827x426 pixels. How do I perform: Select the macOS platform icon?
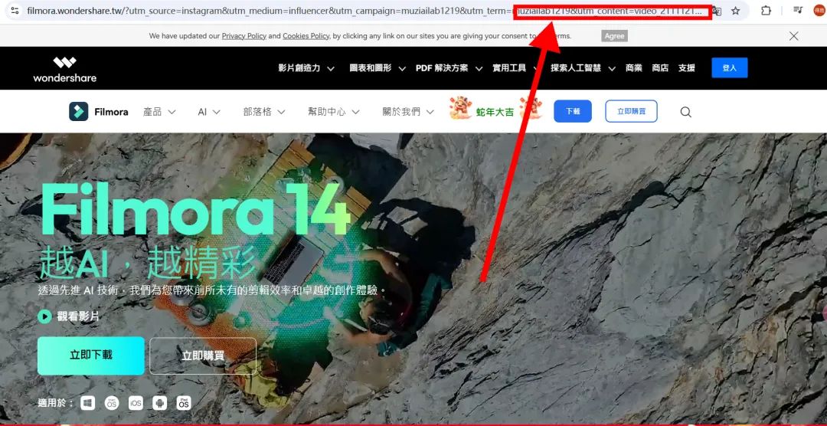[x=111, y=403]
